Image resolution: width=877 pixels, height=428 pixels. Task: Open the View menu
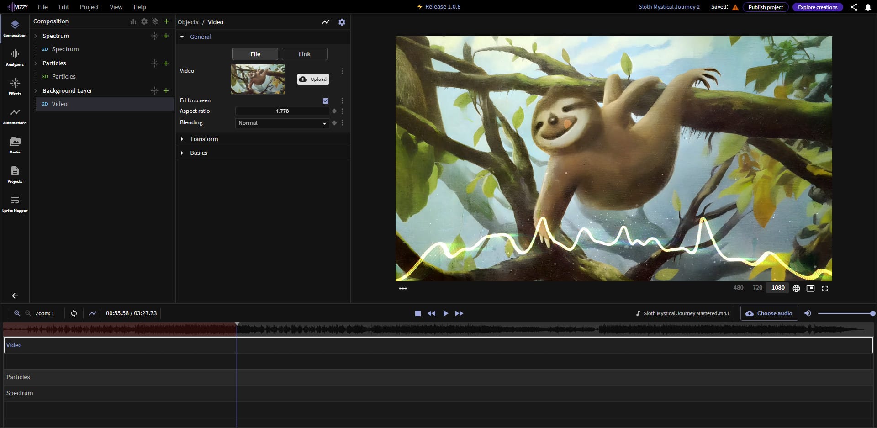click(116, 7)
